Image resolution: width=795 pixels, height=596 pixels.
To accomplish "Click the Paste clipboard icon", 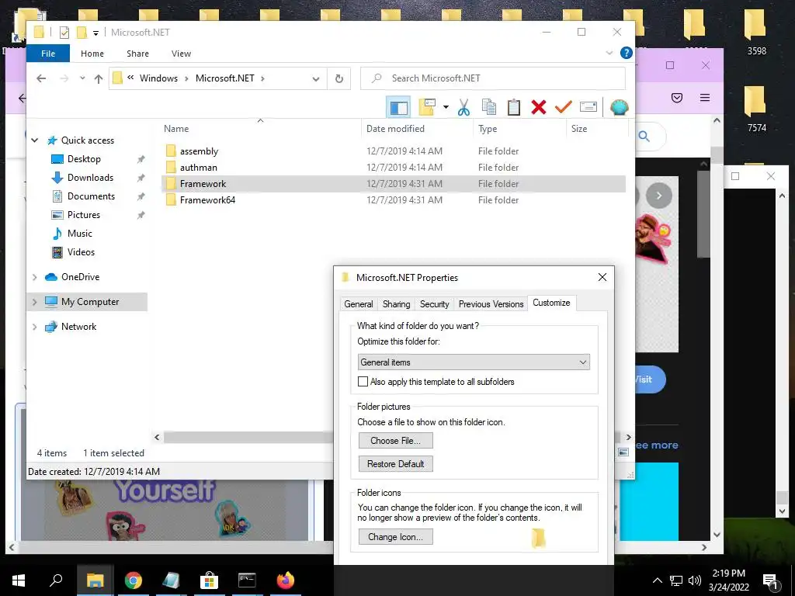I will tap(514, 107).
